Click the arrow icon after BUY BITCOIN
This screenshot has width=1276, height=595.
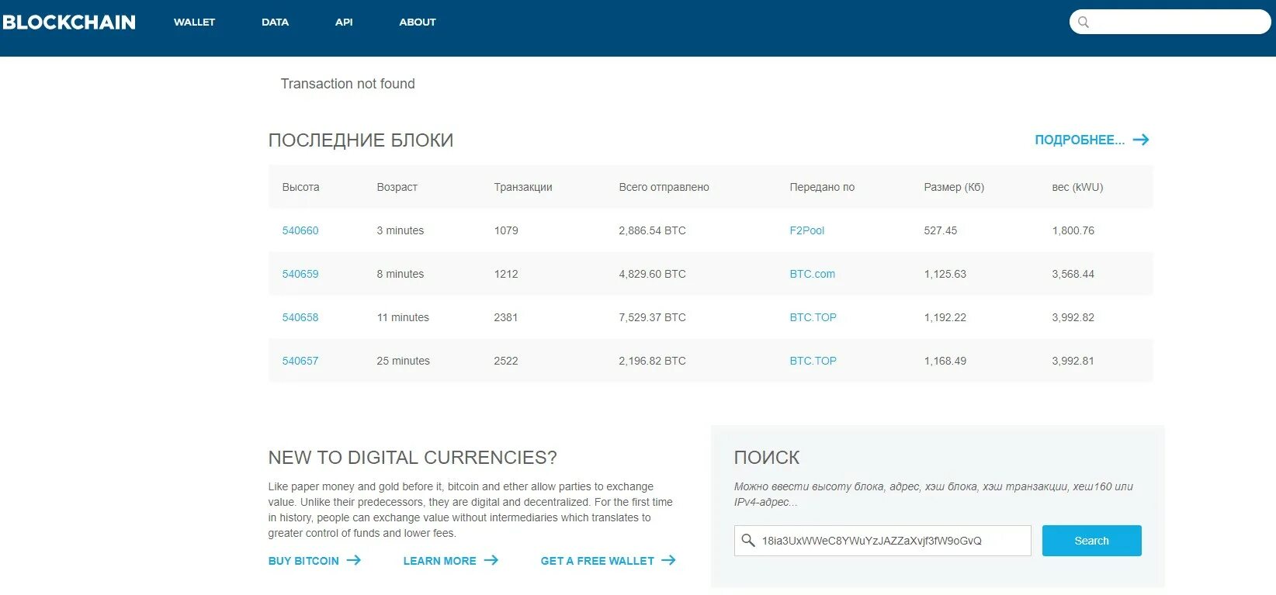354,560
